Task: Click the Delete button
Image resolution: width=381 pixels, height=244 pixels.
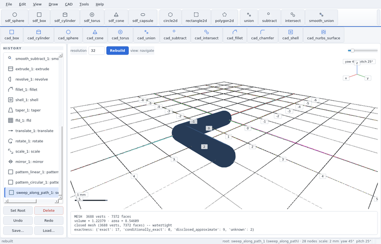Action: coord(49,210)
